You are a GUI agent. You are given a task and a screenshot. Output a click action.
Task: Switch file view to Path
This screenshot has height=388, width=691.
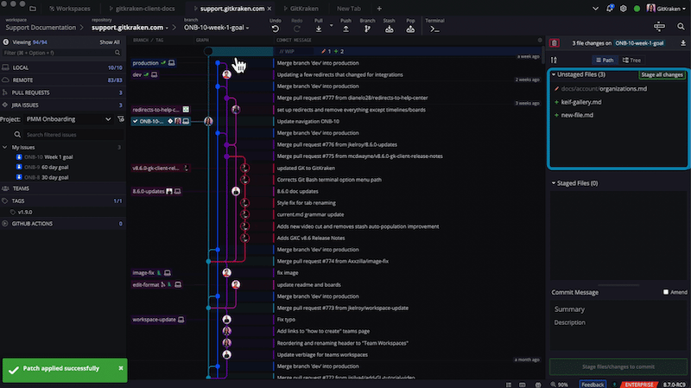[x=604, y=60]
